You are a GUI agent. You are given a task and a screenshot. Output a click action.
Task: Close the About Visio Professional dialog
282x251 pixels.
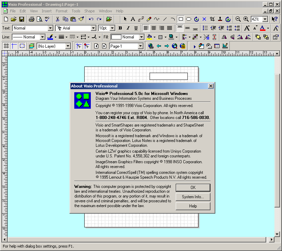(x=211, y=86)
